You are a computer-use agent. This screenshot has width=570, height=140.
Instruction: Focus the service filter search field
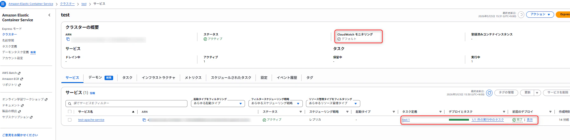tap(126, 104)
